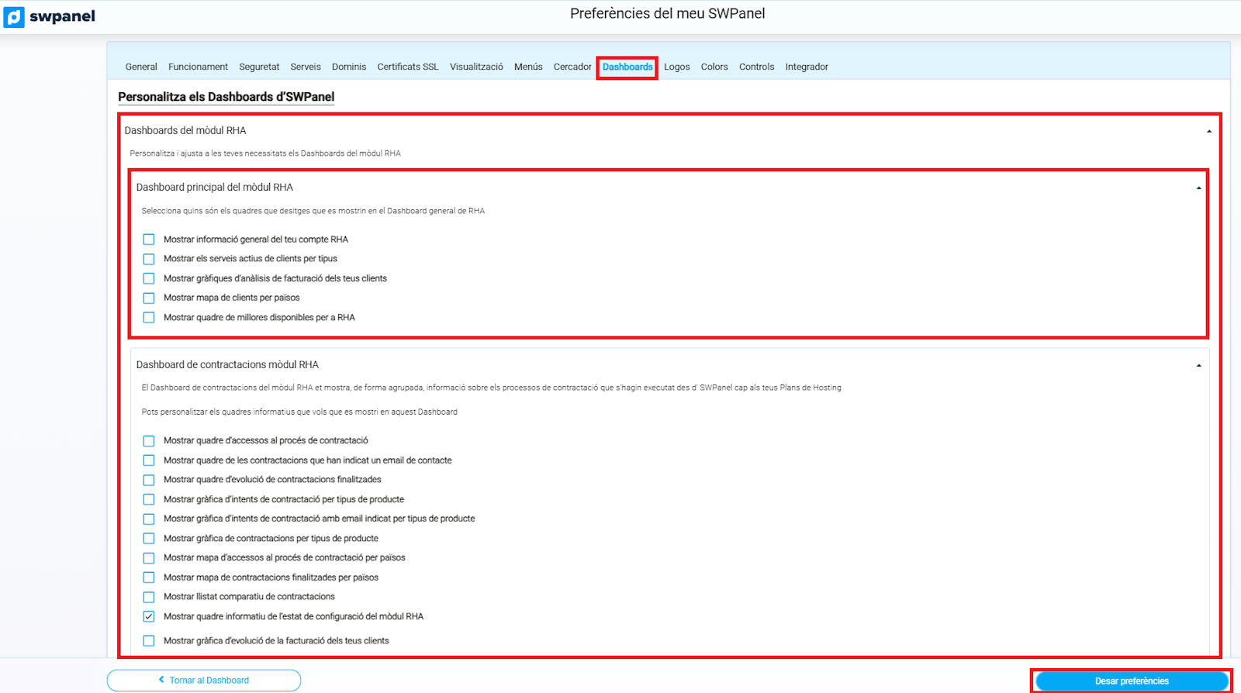1241x693 pixels.
Task: Uncheck quadre informatiu de l'estat de configuració
Action: tap(149, 616)
